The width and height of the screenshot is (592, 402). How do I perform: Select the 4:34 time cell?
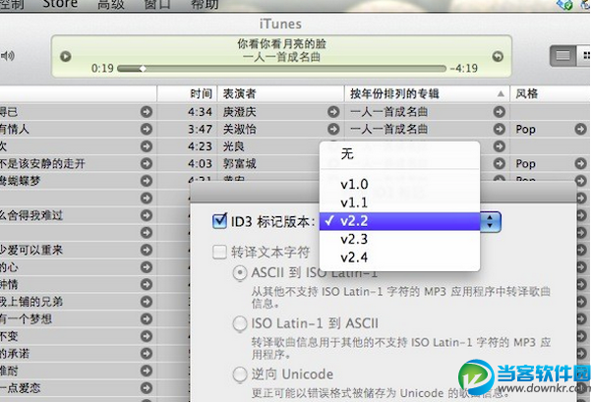click(200, 112)
